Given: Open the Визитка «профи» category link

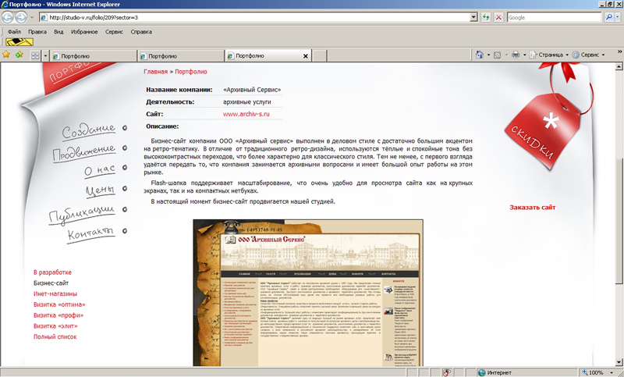Looking at the screenshot, I should click(x=58, y=315).
